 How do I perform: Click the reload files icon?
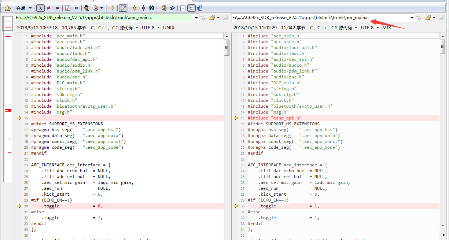click(172, 8)
